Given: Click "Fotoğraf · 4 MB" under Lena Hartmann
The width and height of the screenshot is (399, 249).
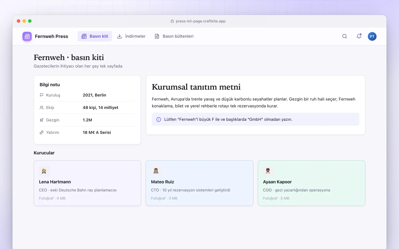Looking at the screenshot, I should [x=52, y=198].
